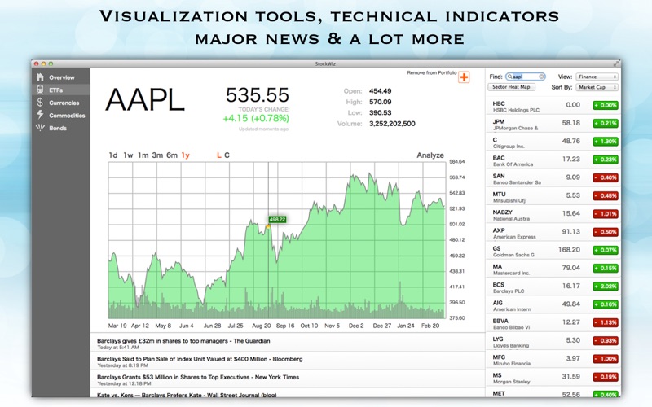Select the ETFs train icon
The width and height of the screenshot is (652, 407).
click(40, 90)
